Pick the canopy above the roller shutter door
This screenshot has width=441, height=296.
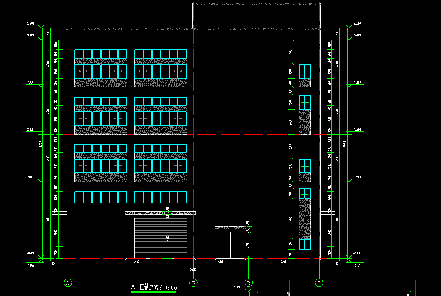[x=161, y=213]
